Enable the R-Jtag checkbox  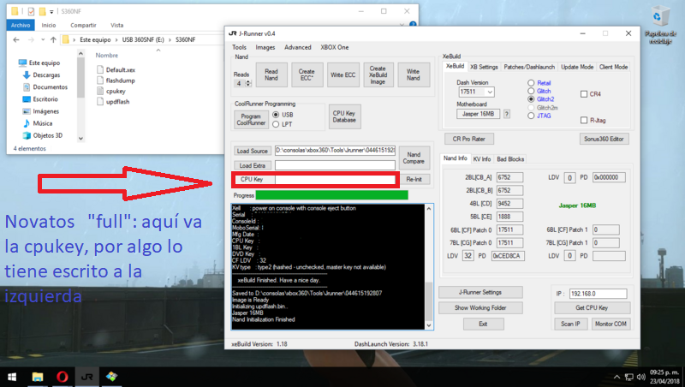click(584, 121)
